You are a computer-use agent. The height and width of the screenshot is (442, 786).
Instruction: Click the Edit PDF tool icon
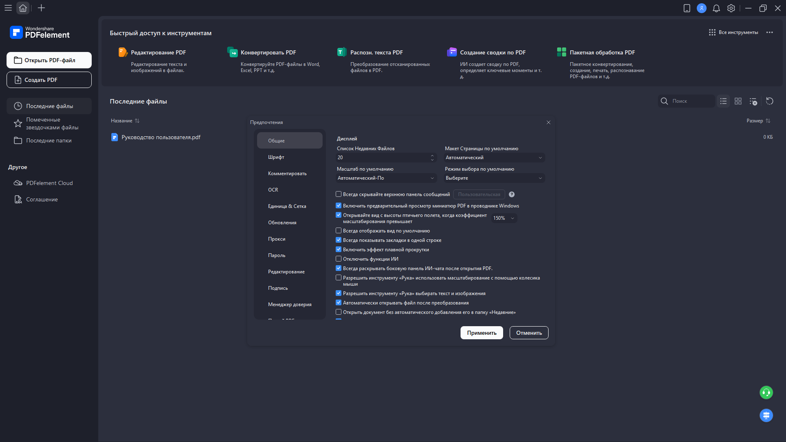coord(123,52)
